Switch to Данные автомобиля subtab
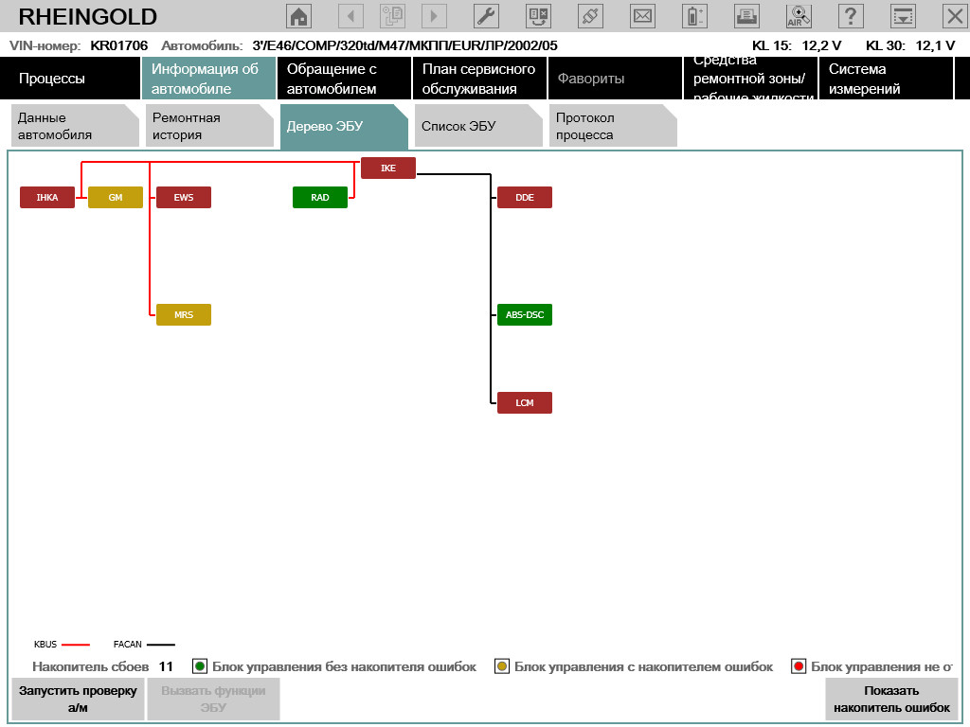 76,126
